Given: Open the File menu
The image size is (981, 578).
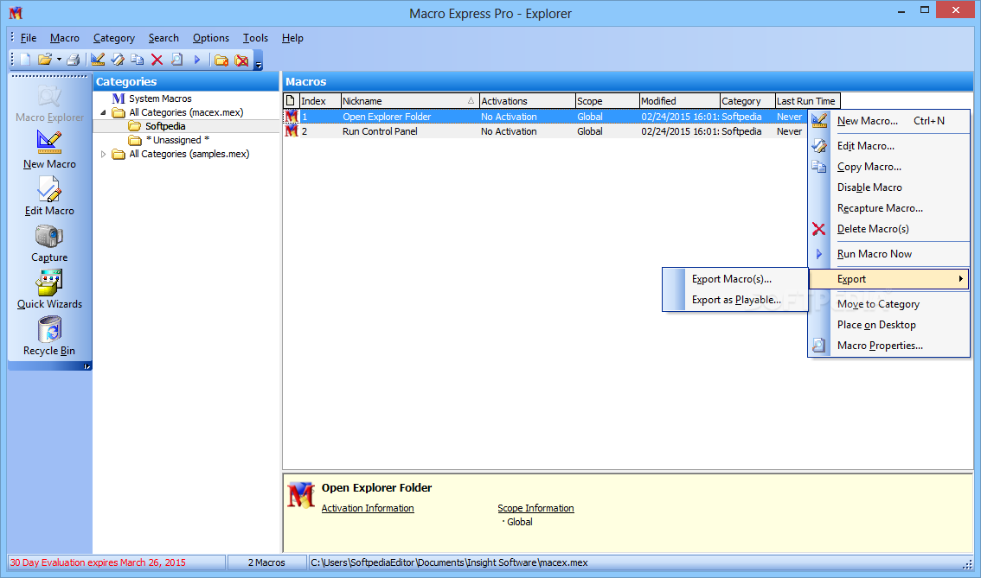Looking at the screenshot, I should click(x=29, y=38).
